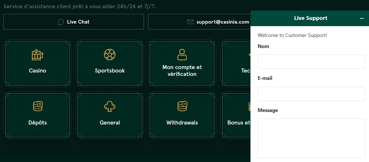Open the Live Chat text button
Viewport: 369px width, 162px height.
click(x=78, y=22)
